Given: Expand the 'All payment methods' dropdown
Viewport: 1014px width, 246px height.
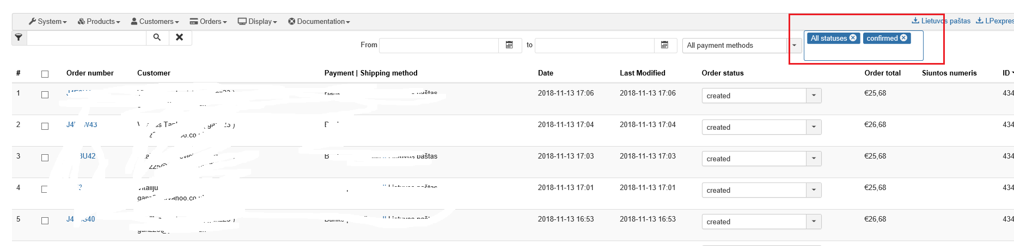Looking at the screenshot, I should 795,46.
